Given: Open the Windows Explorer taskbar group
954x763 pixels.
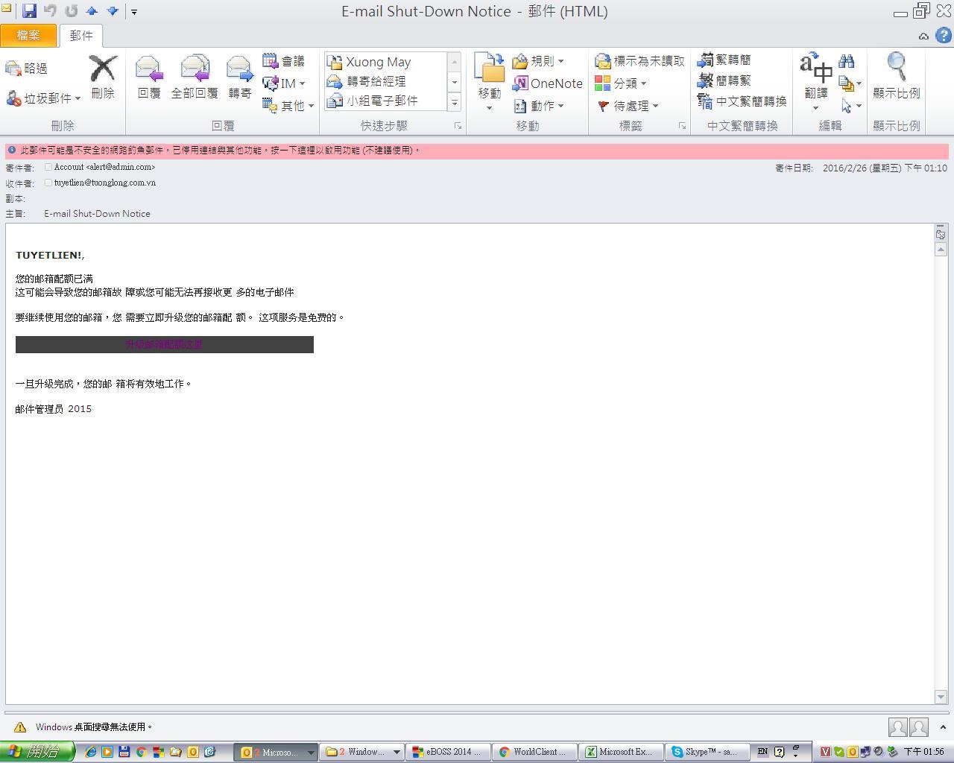Looking at the screenshot, I should click(363, 752).
